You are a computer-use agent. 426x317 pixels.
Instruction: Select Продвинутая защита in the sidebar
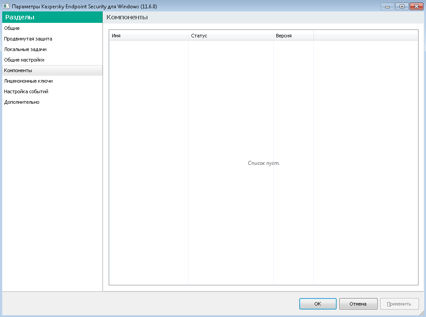[28, 39]
